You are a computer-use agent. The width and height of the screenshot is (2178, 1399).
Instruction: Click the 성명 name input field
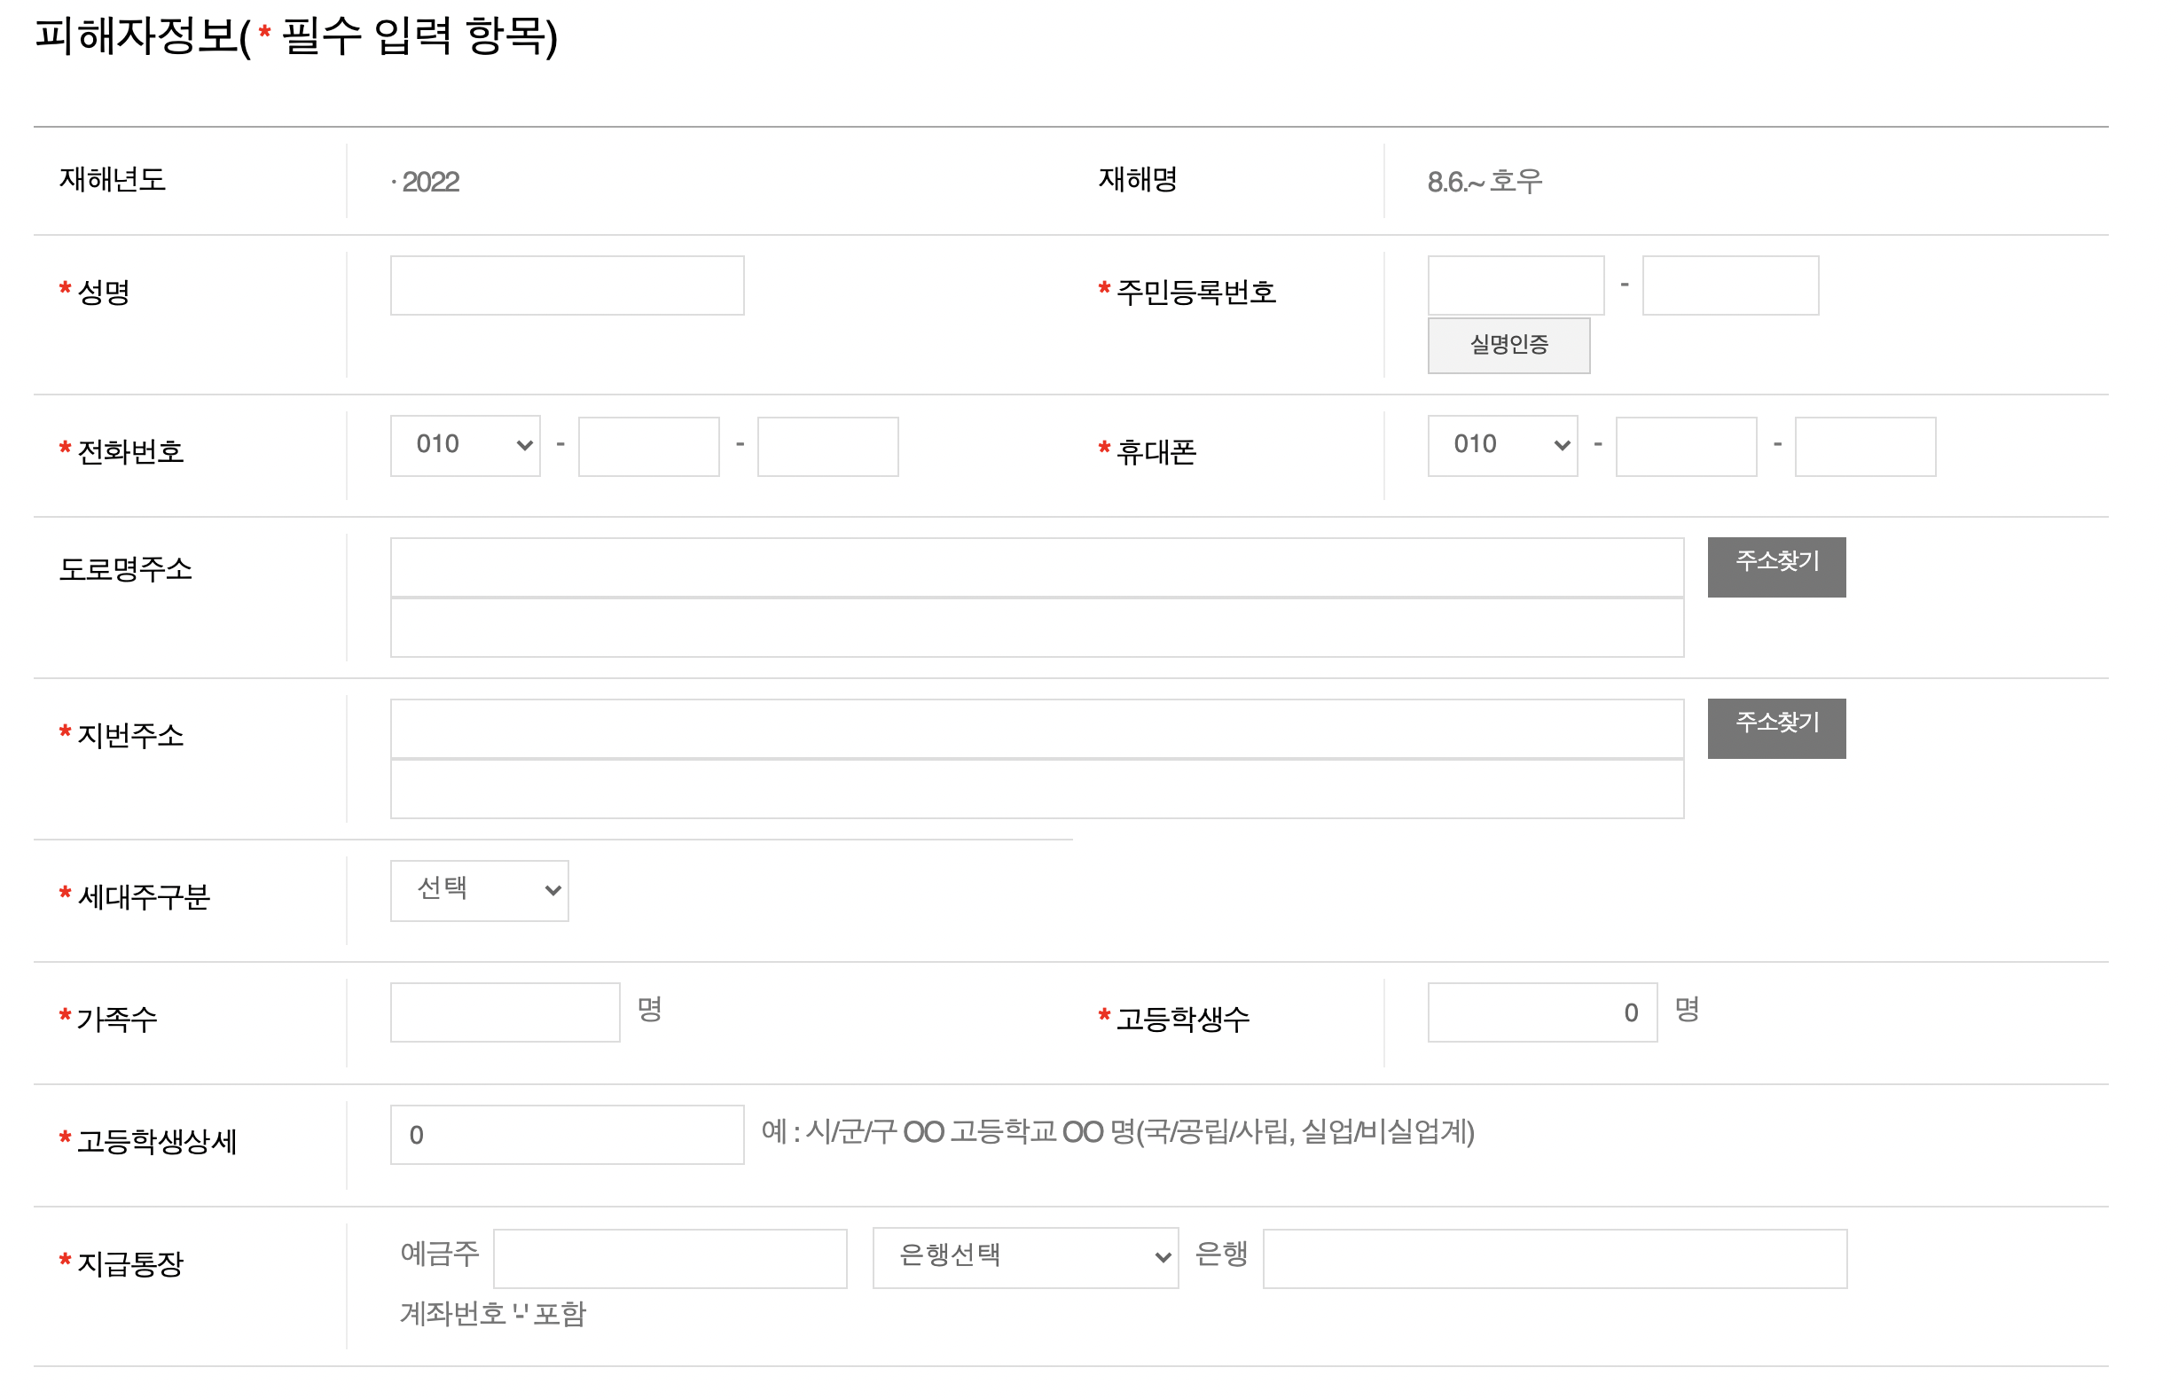[567, 285]
